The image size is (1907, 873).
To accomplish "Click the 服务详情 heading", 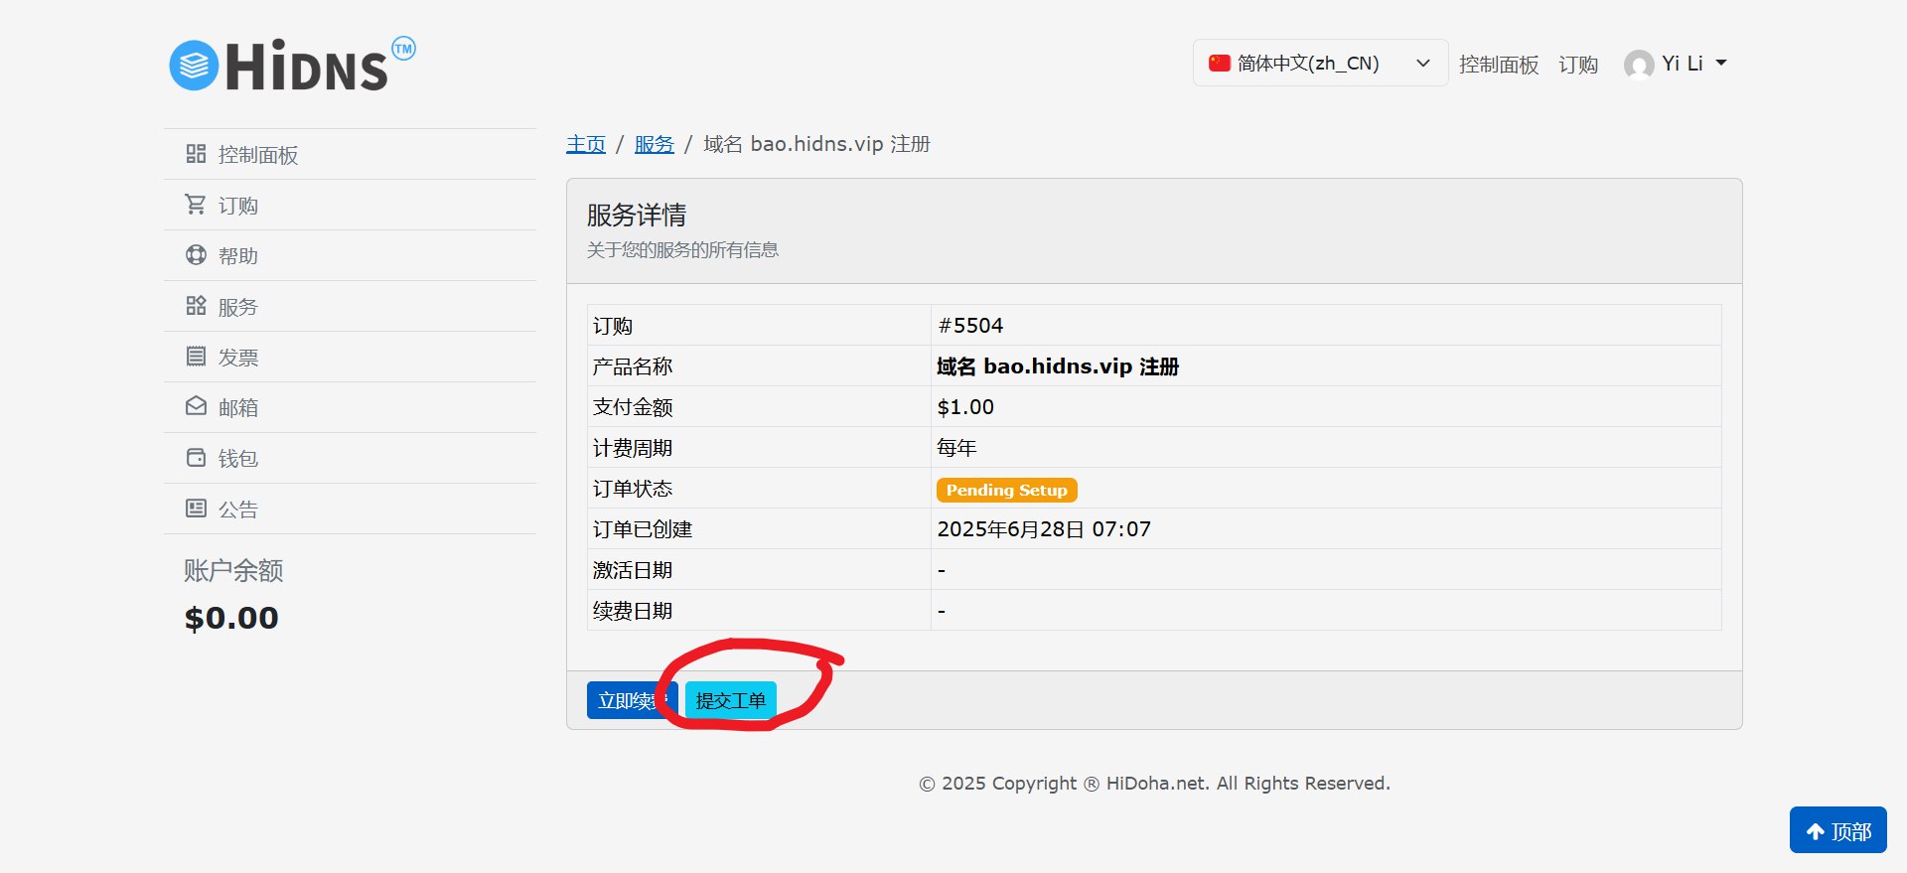I will [x=637, y=215].
